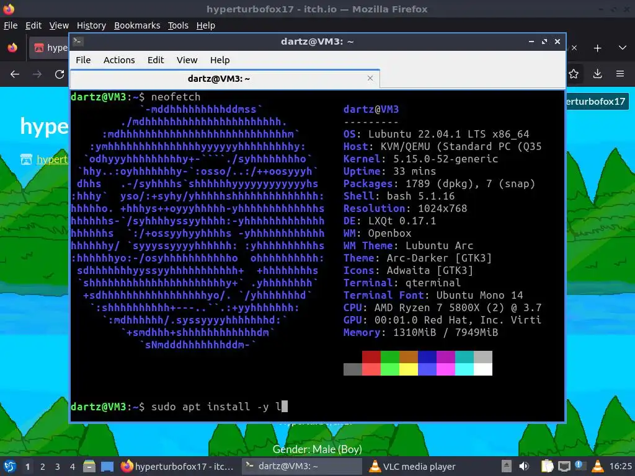Viewport: 635px width, 476px height.
Task: Open a new Firefox tab
Action: (597, 48)
